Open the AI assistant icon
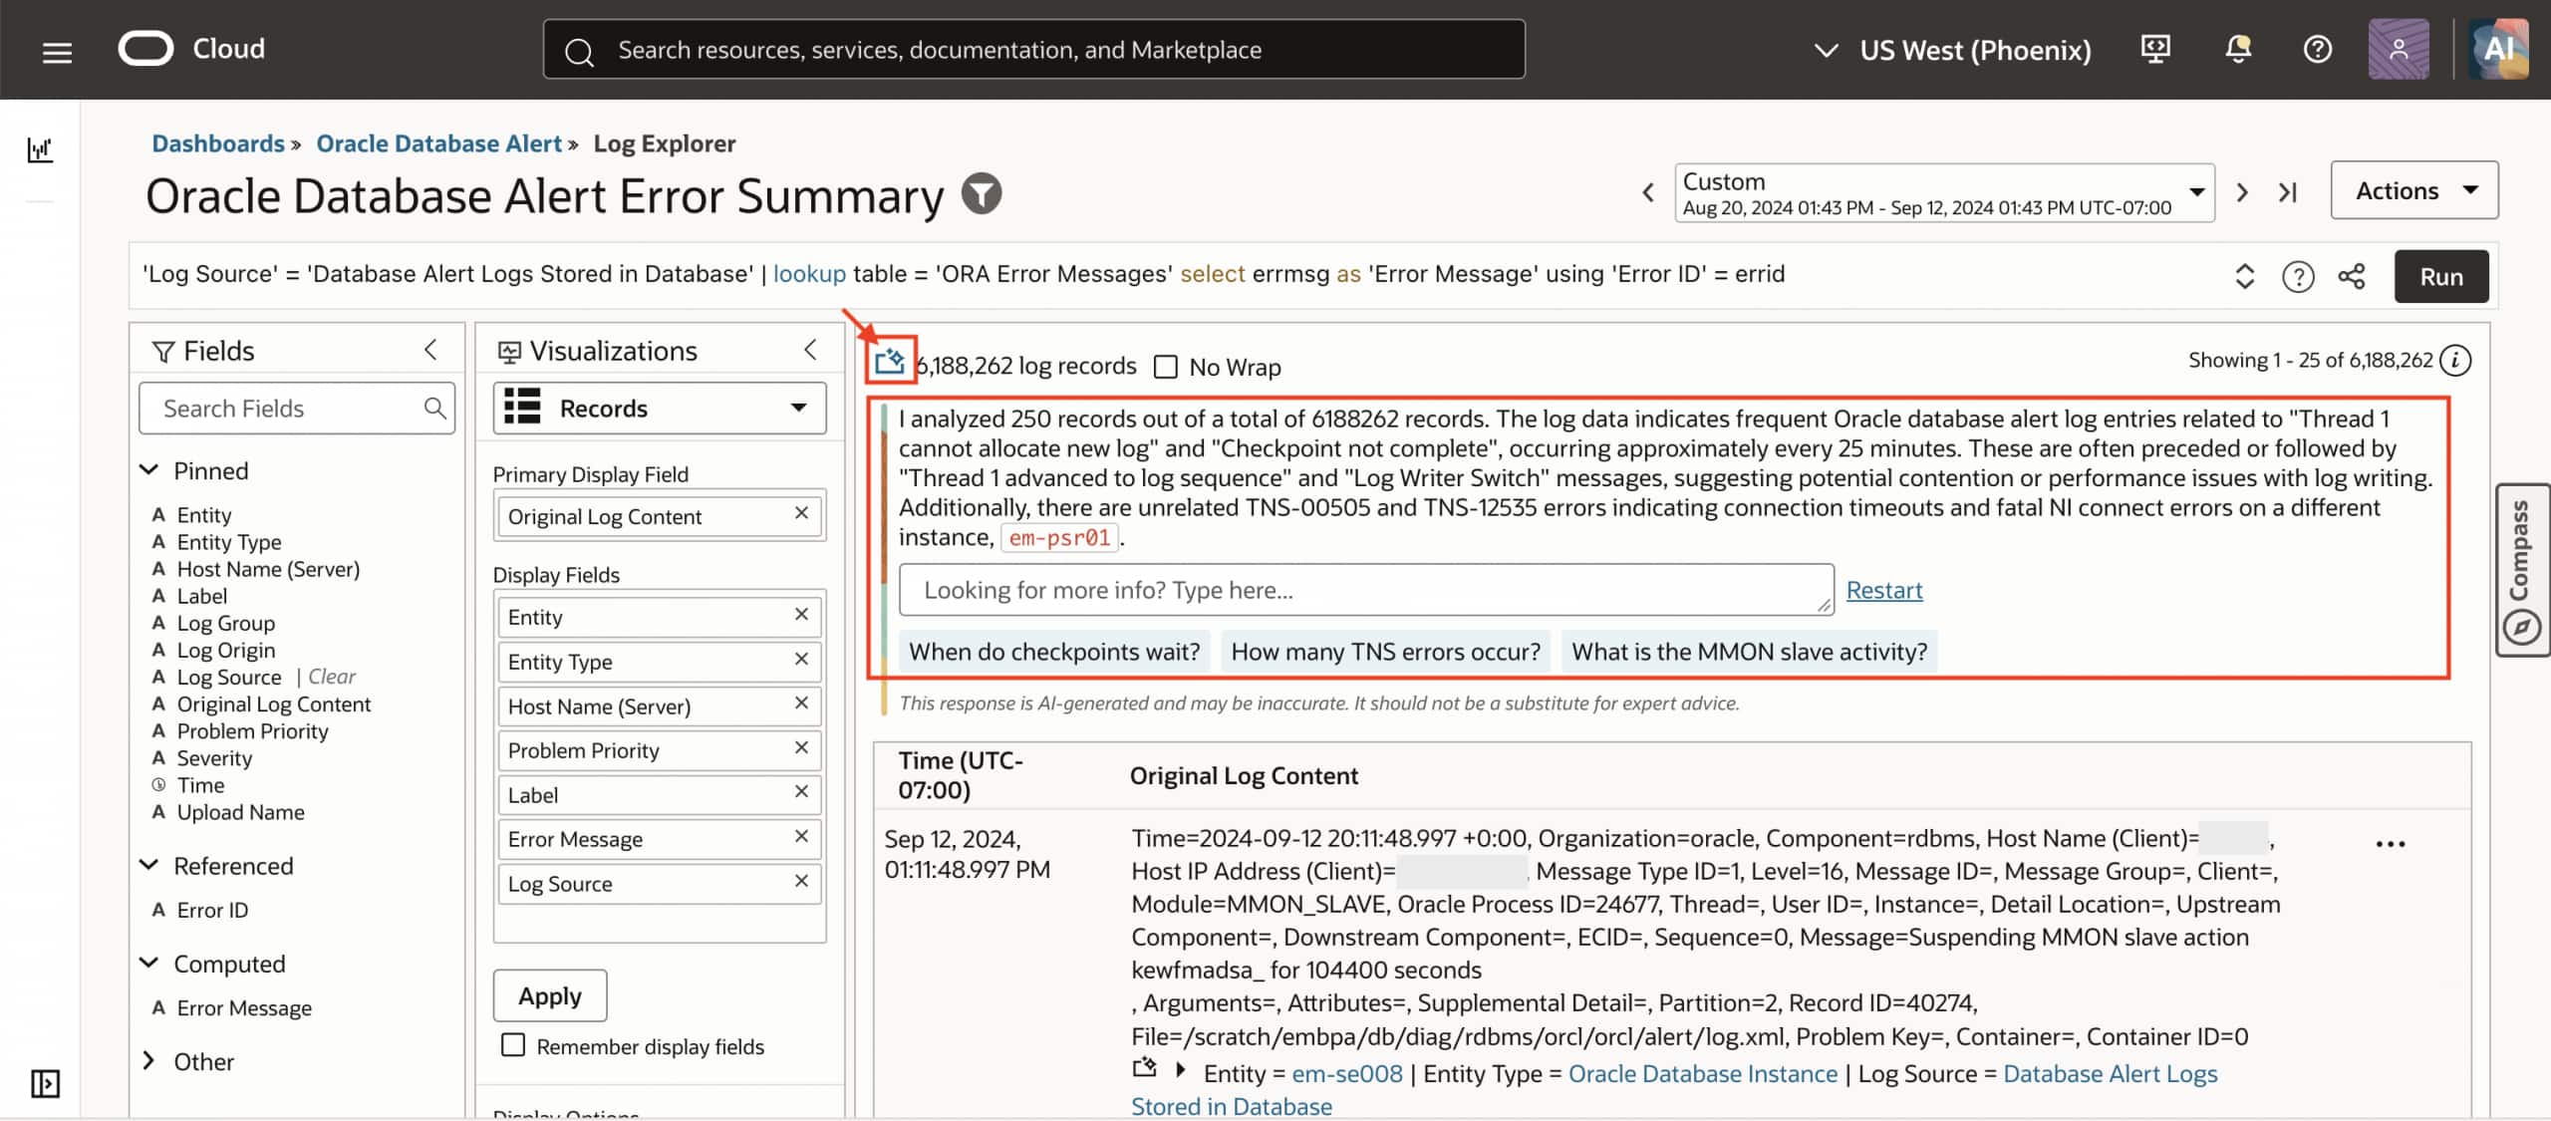The image size is (2551, 1121). click(2498, 49)
